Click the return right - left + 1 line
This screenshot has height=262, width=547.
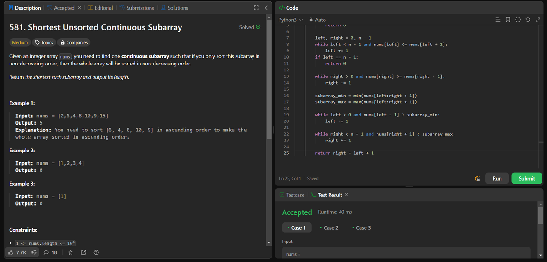tap(344, 153)
